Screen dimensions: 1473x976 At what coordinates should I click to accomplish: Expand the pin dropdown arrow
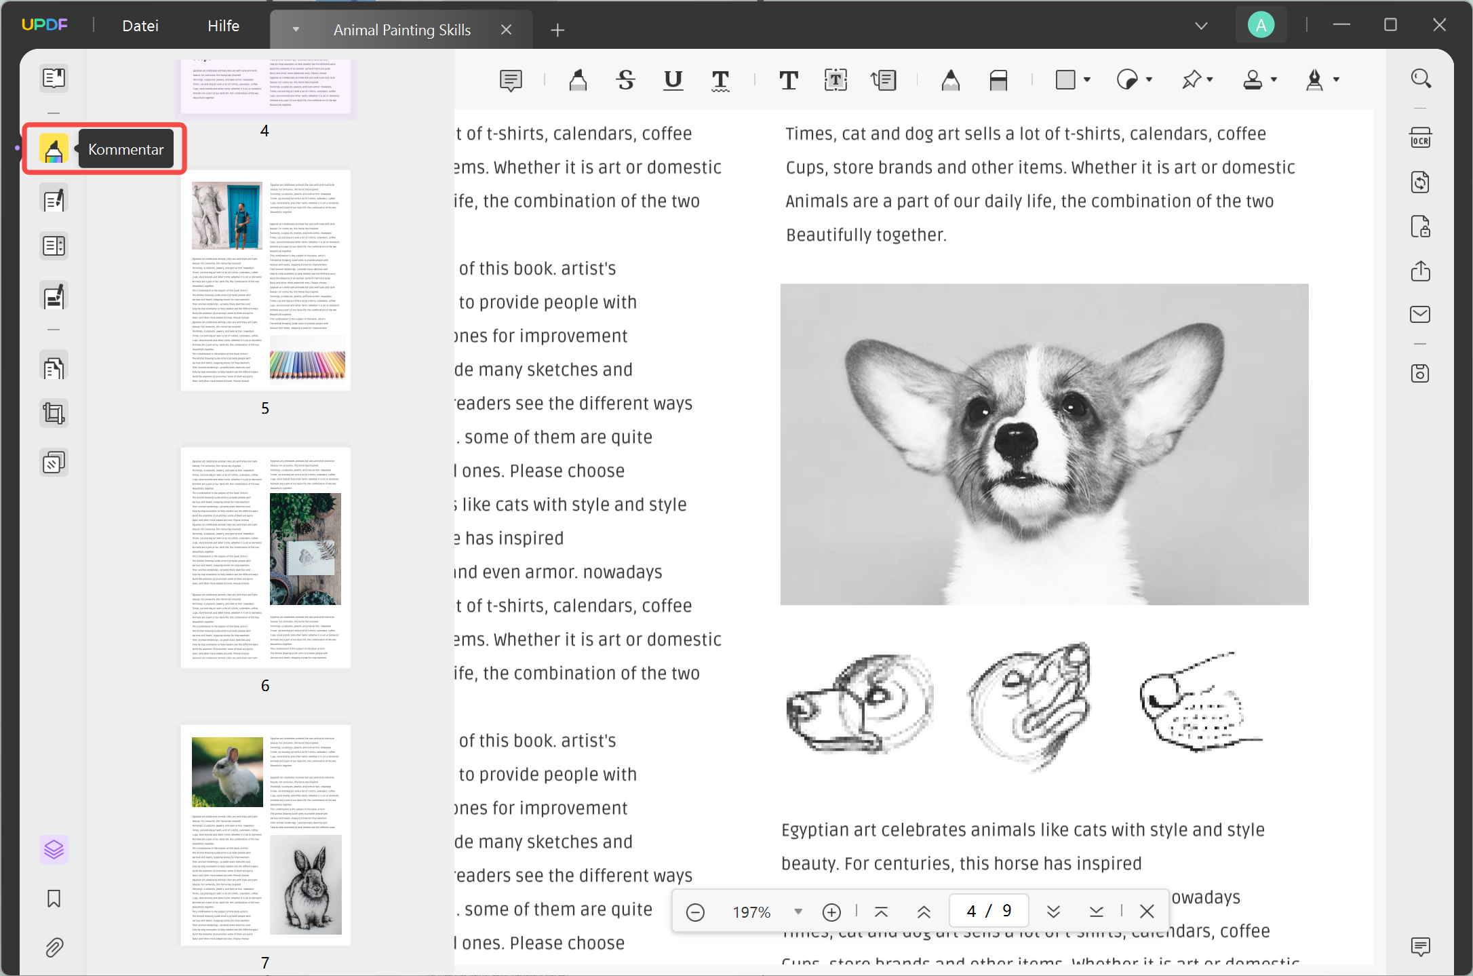click(x=1210, y=80)
